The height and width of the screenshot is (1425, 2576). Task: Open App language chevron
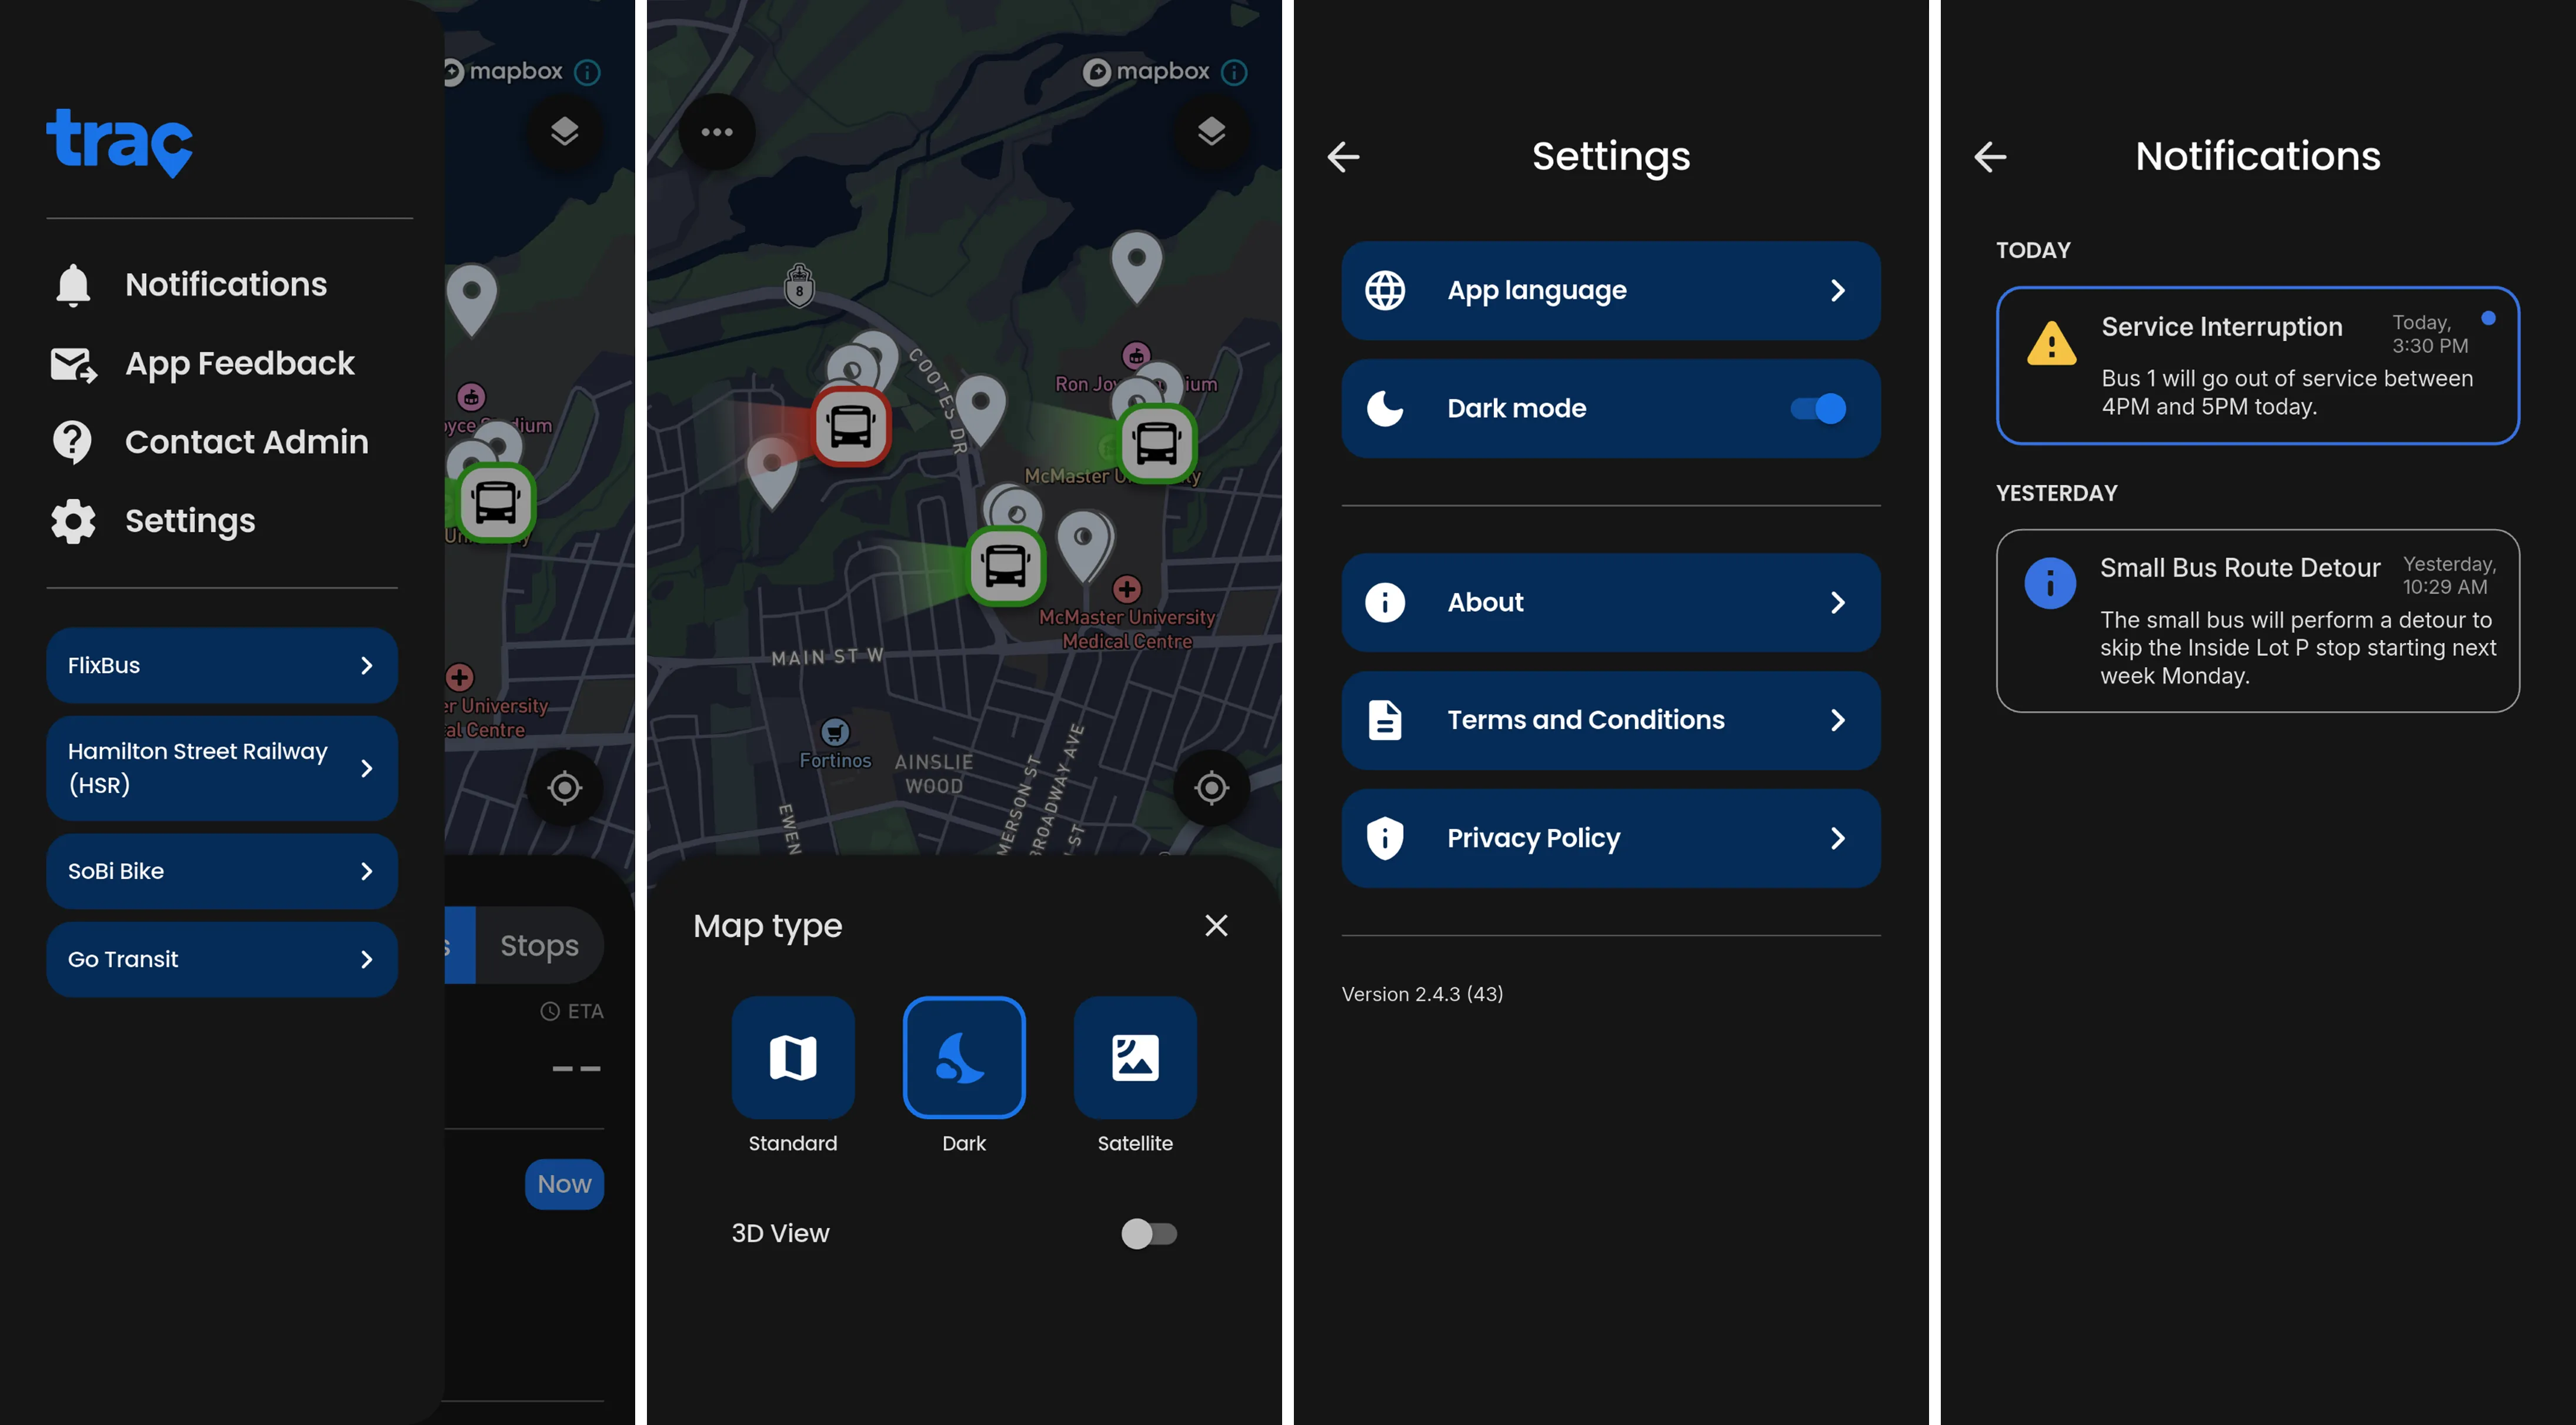(1838, 291)
